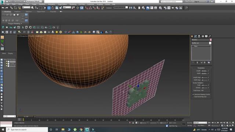This screenshot has height=132, width=235.
Task: Open the key filter Selected dropdown
Action: tap(200, 123)
